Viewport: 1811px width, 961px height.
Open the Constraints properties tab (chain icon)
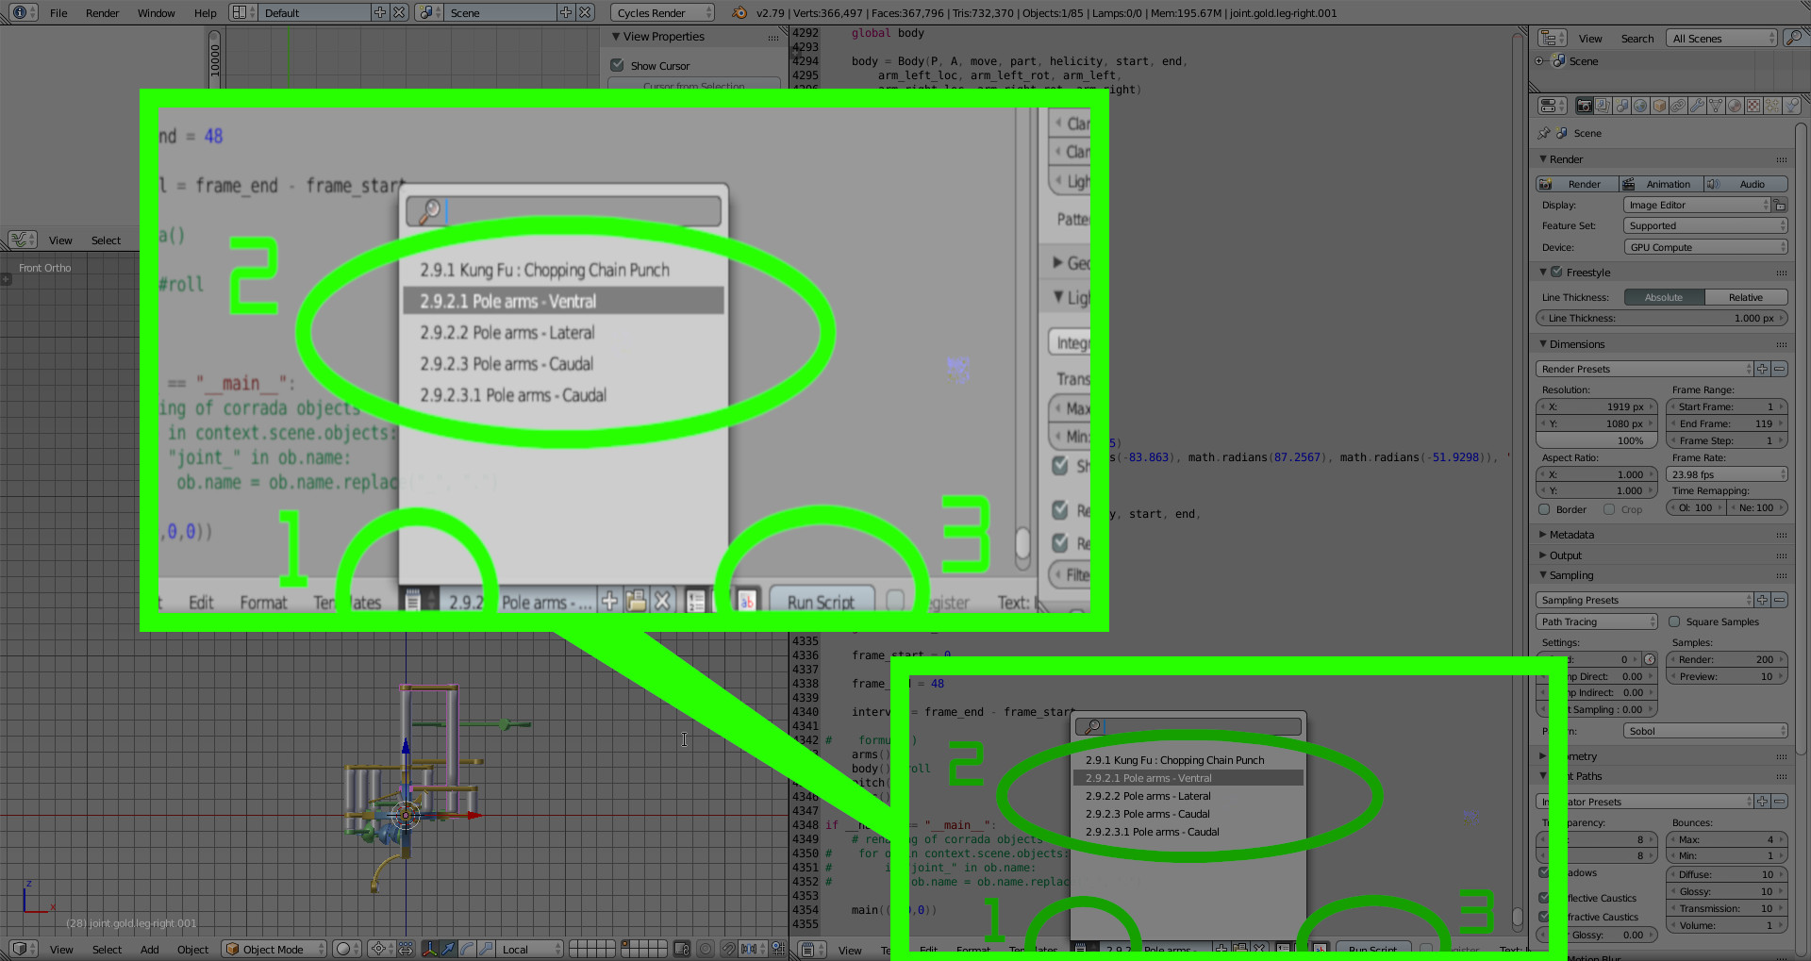(x=1679, y=106)
